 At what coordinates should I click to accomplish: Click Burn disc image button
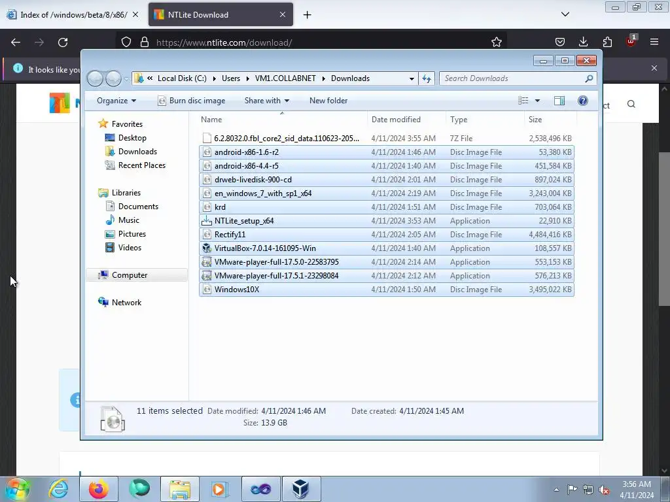[192, 101]
